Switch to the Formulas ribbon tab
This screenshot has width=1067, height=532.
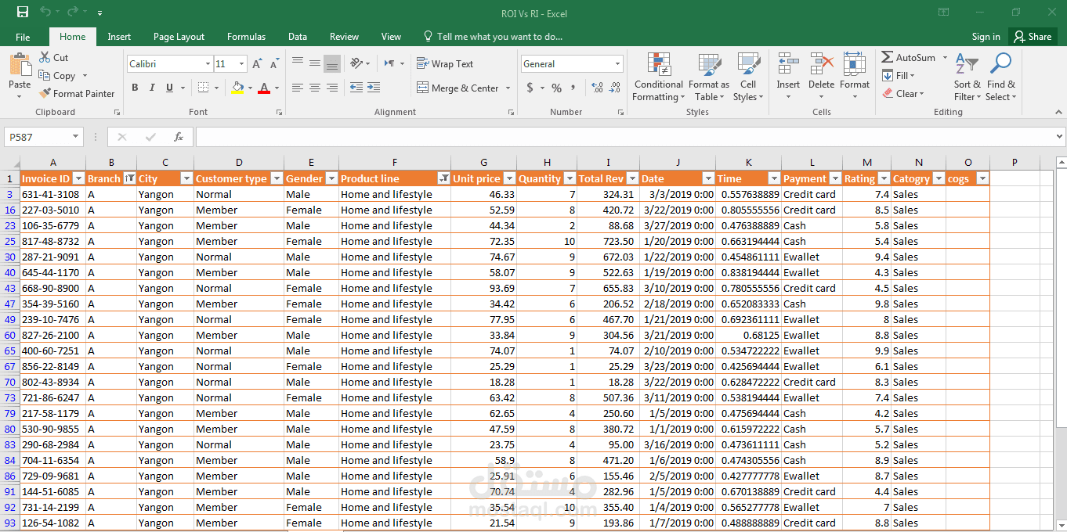pyautogui.click(x=246, y=36)
